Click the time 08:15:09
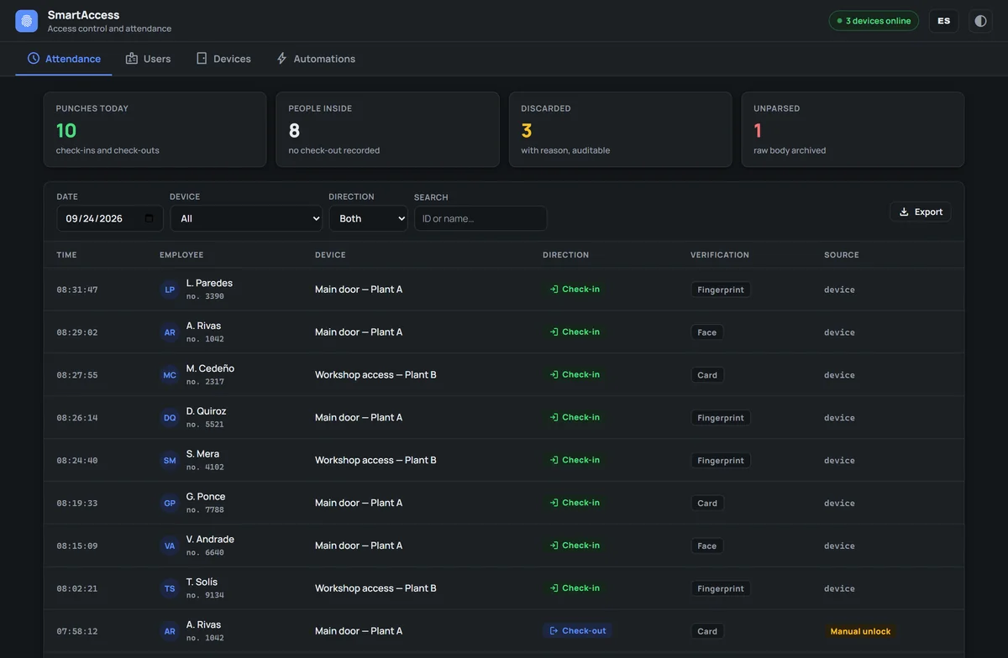The image size is (1008, 658). [x=77, y=546]
